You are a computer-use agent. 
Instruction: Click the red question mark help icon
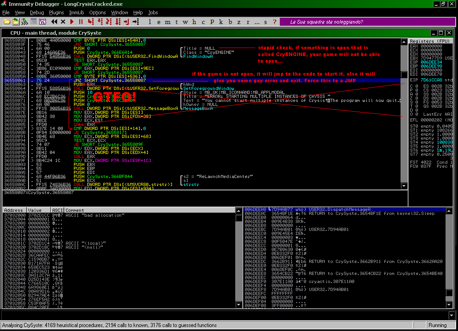point(274,22)
